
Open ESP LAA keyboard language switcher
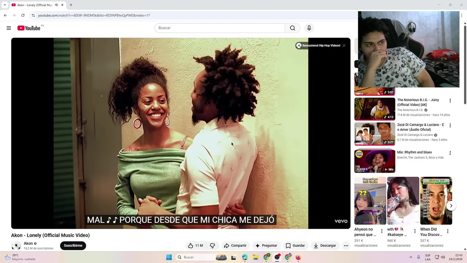point(428,257)
